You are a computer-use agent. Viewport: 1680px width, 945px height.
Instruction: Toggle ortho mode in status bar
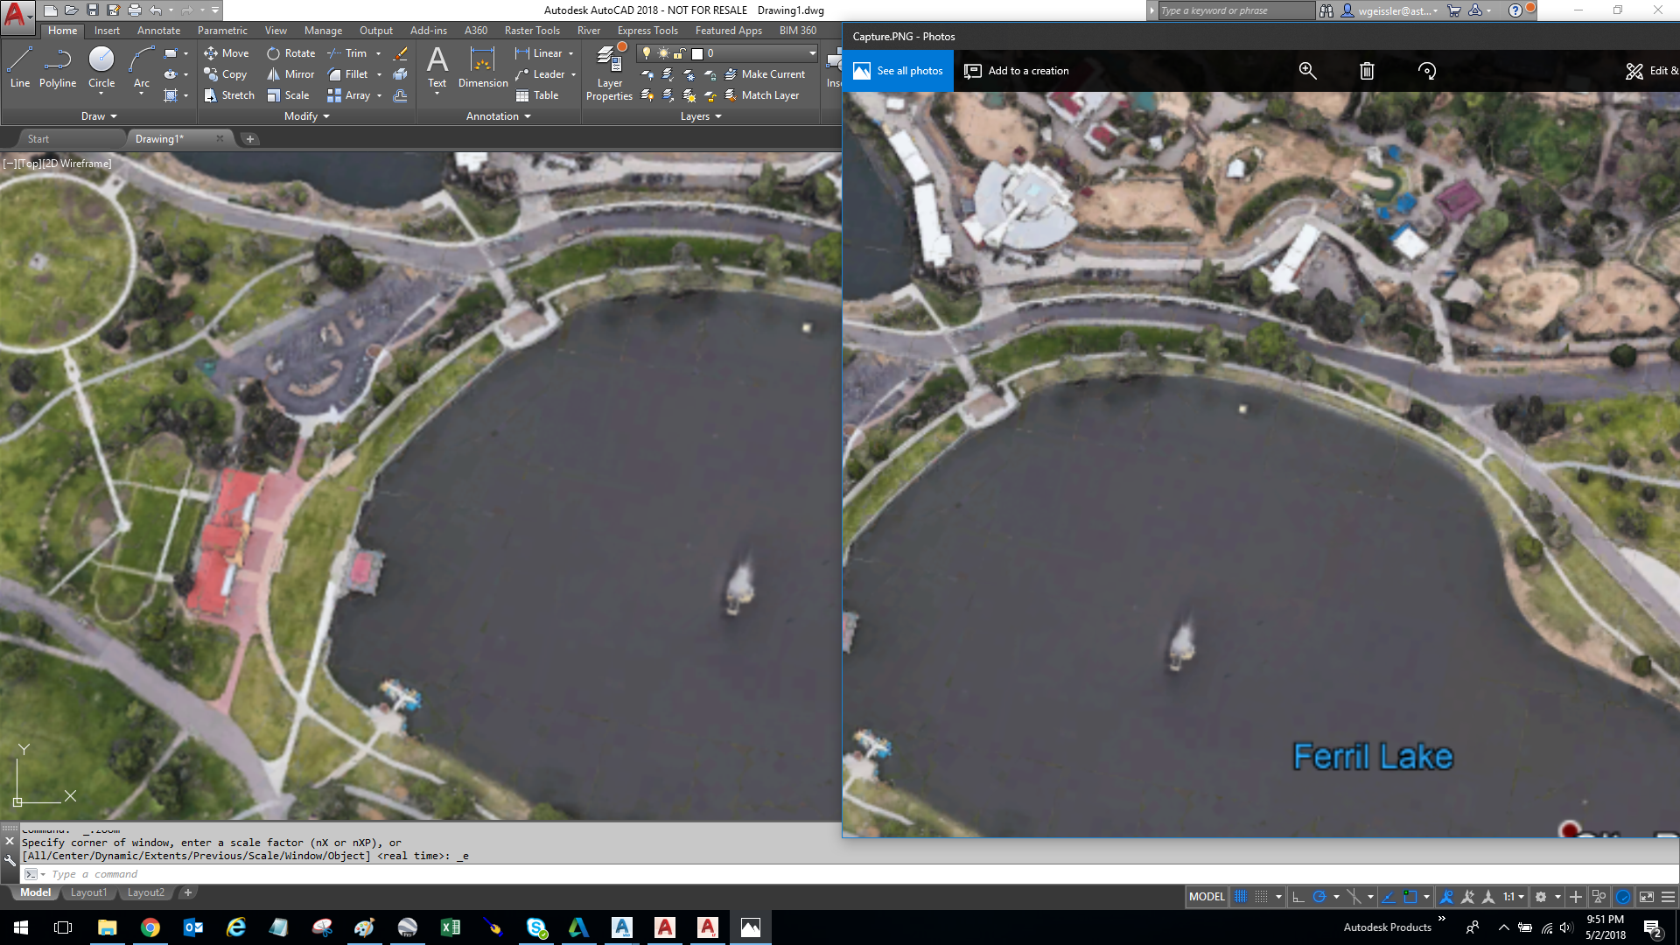1298,897
